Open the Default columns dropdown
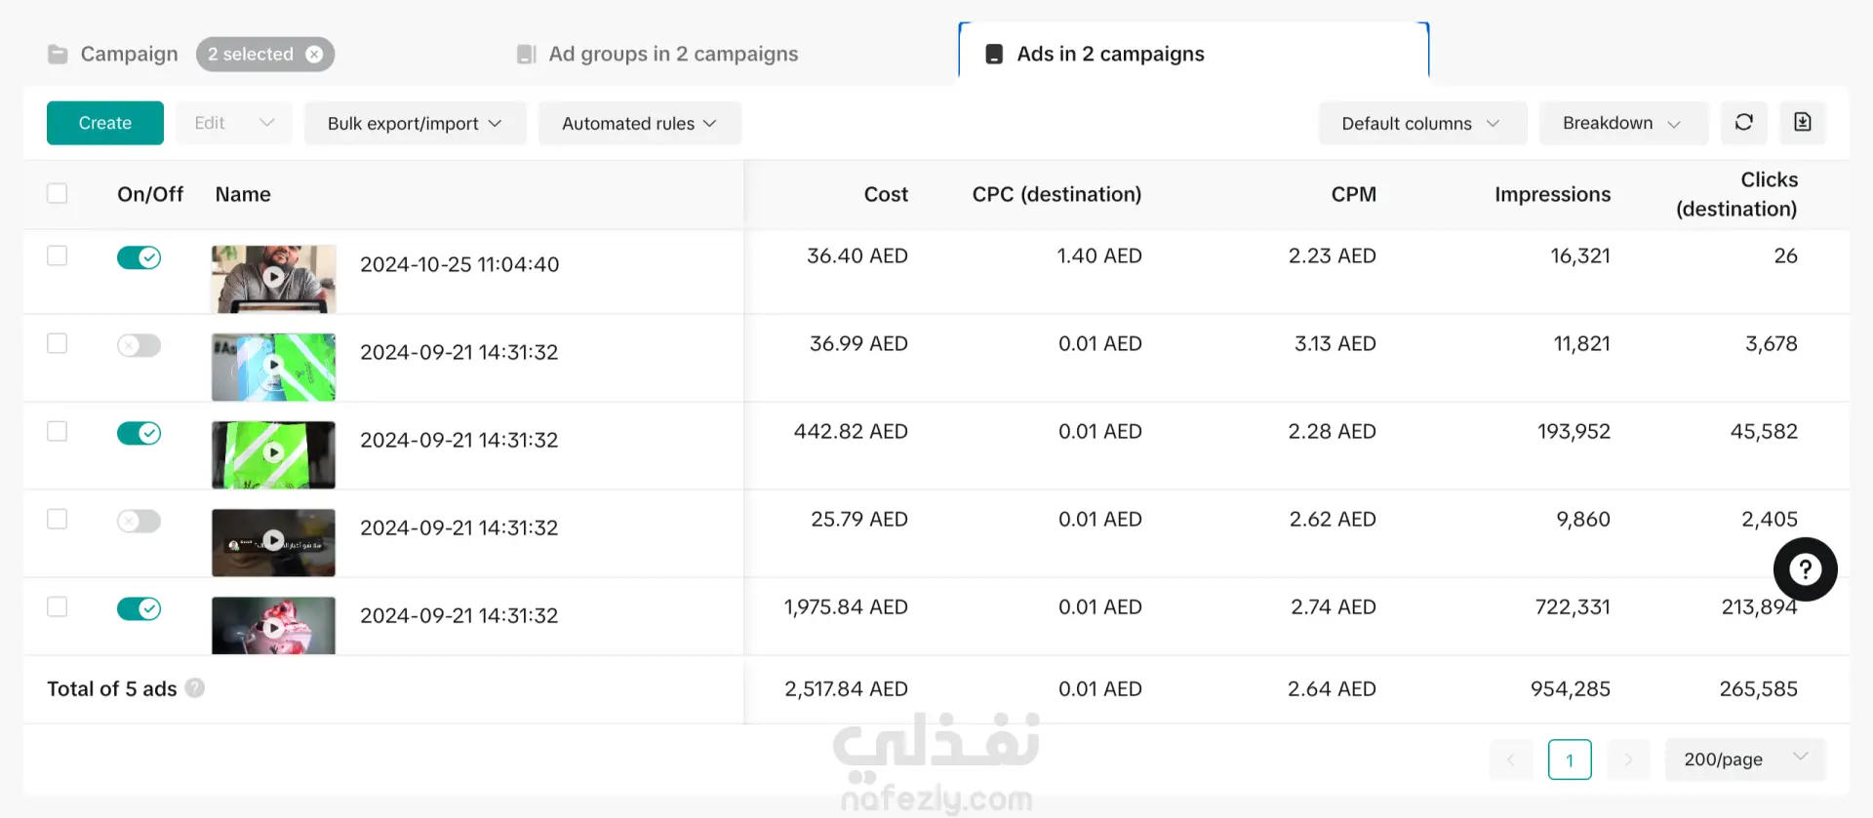 1421,124
